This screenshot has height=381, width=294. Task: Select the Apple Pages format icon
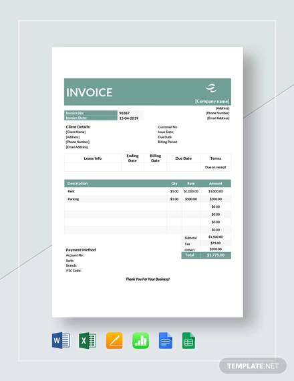coord(114,340)
